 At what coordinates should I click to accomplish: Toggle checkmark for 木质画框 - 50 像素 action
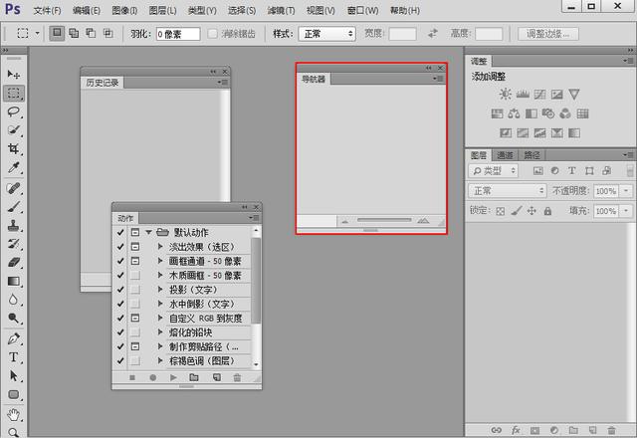(120, 275)
